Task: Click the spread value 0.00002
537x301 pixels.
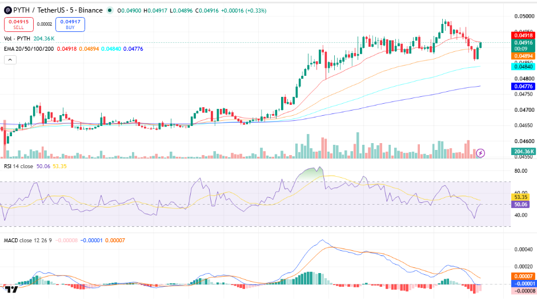Action: coord(45,25)
